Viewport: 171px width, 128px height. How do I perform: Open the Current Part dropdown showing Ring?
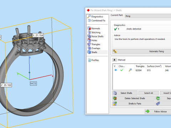148,16
